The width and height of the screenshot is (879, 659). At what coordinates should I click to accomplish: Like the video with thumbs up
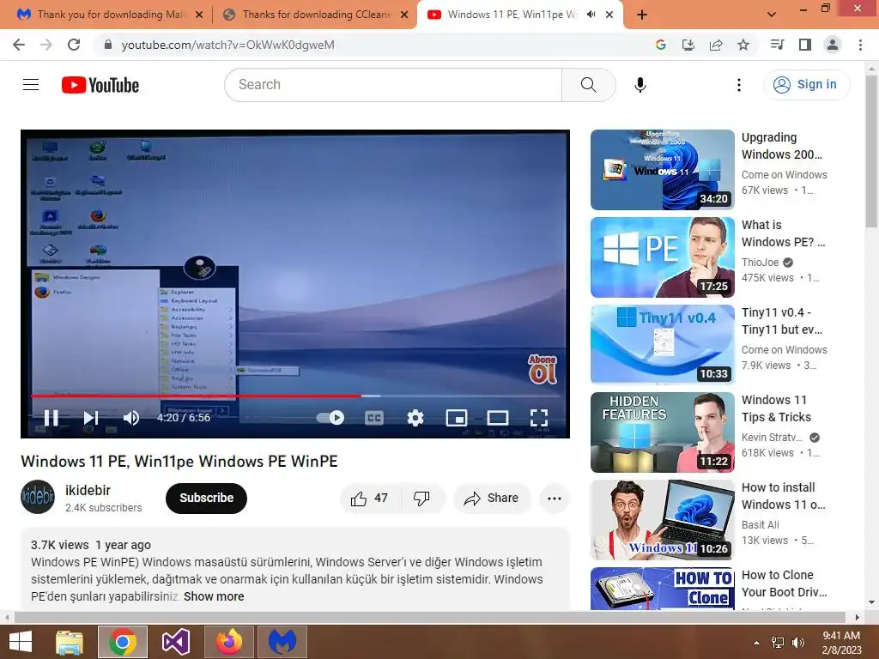pos(369,498)
